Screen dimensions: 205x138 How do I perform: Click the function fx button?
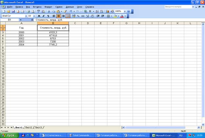[x=32, y=20]
